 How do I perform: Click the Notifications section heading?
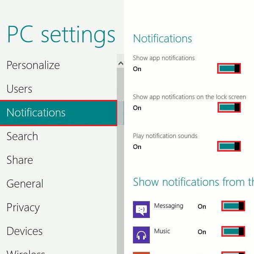click(x=163, y=39)
